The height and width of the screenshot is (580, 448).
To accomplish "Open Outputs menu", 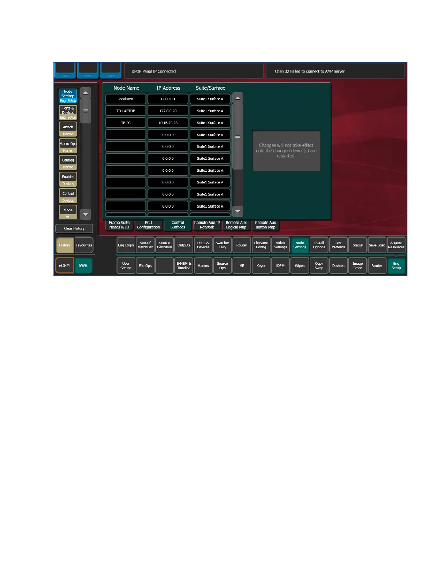I will tap(184, 245).
